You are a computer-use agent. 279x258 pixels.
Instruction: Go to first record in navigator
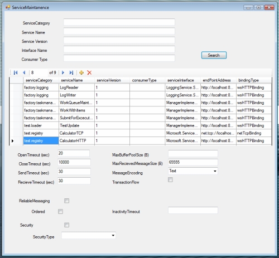tap(16, 72)
